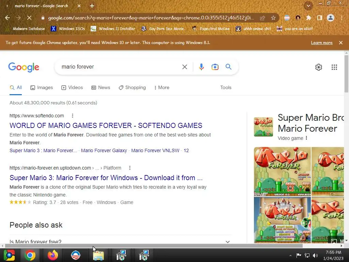Viewport: 349px width, 262px height.
Task: Click the forward navigation arrow
Action: (18, 18)
